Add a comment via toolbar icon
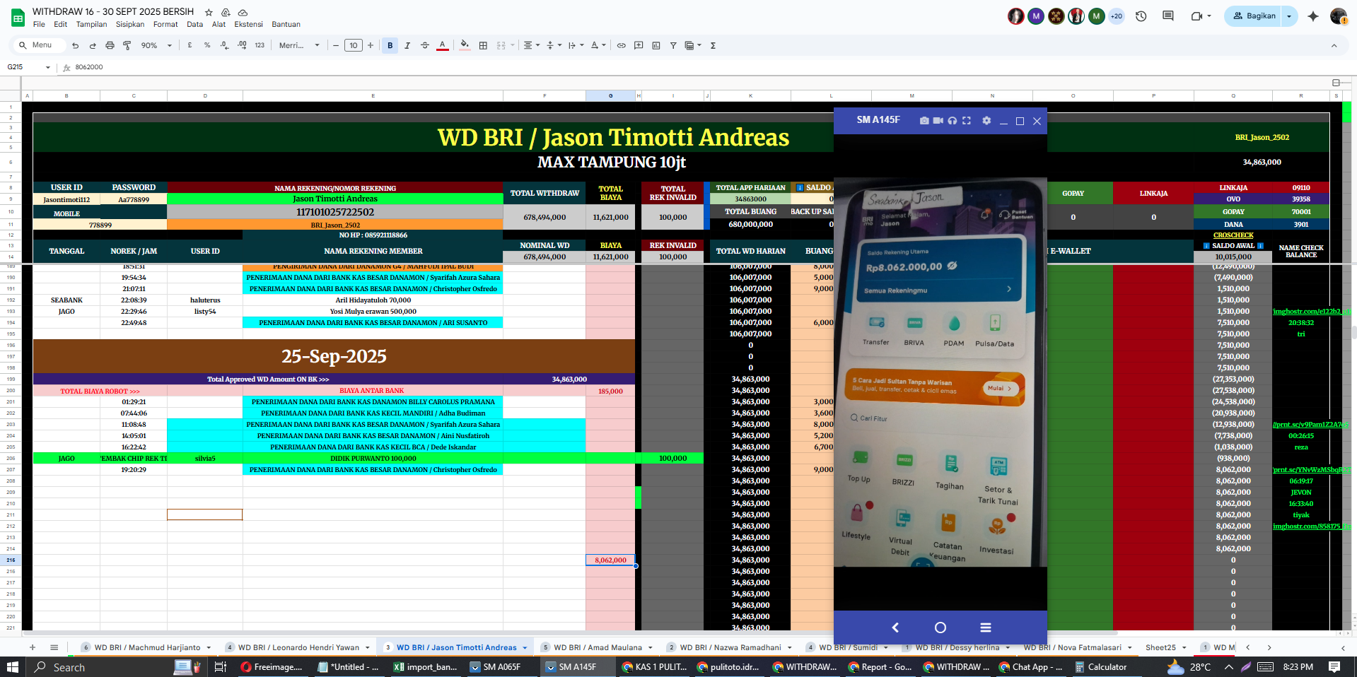This screenshot has height=677, width=1357. tap(639, 45)
